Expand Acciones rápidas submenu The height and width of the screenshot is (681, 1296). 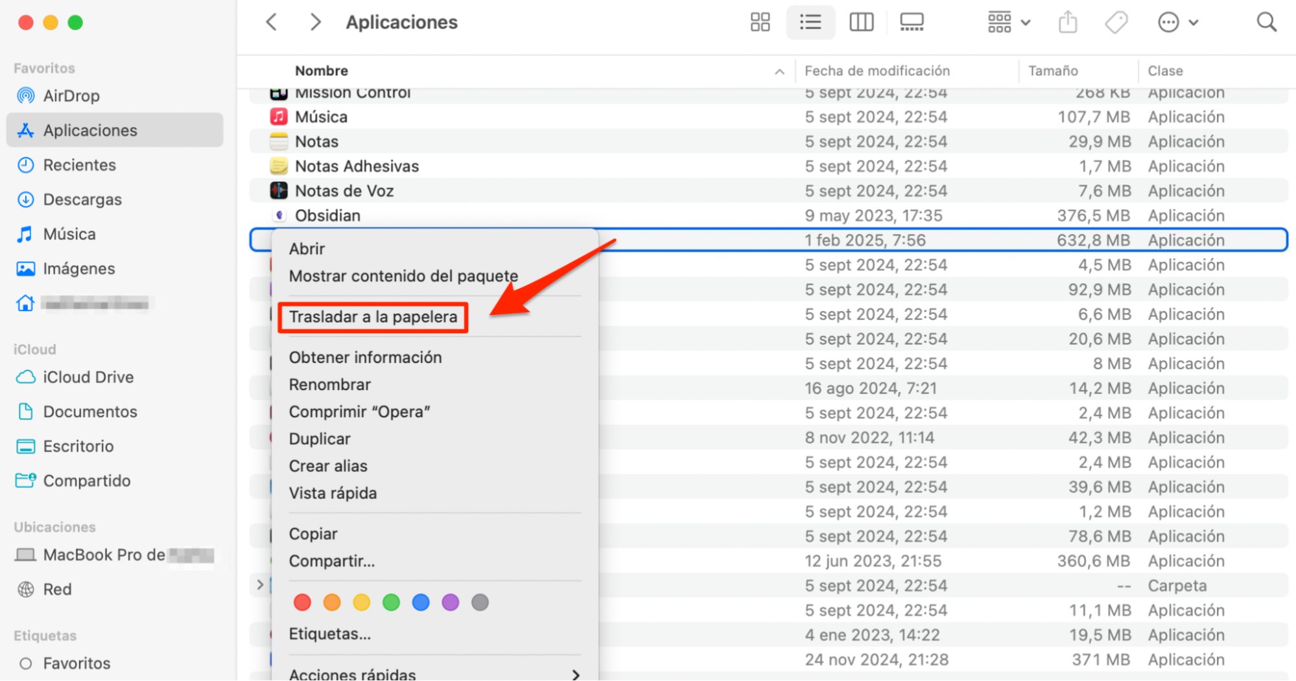click(434, 674)
